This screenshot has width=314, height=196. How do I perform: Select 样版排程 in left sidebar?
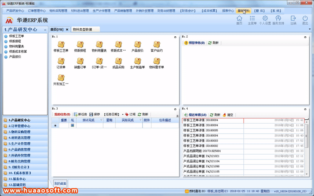point(15,41)
